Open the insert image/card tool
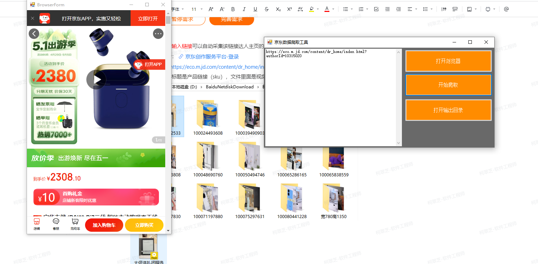538x264 pixels. [469, 9]
